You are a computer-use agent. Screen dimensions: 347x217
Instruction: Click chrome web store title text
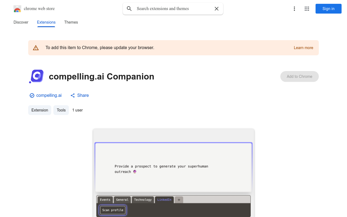[x=39, y=9]
